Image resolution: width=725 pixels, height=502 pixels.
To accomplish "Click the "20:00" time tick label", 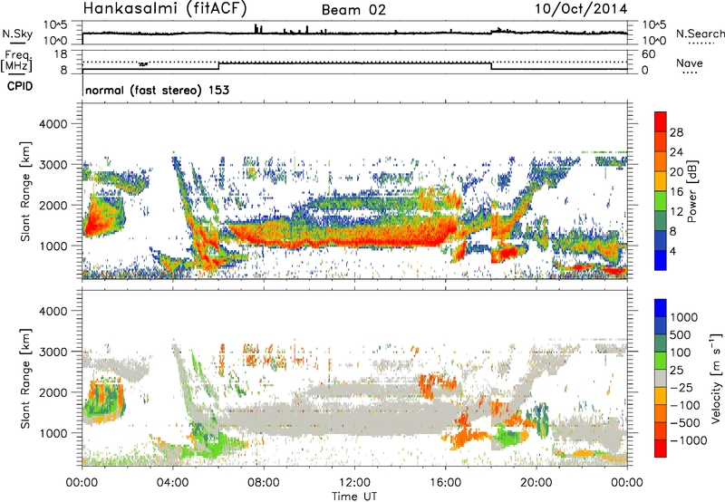I will (536, 483).
